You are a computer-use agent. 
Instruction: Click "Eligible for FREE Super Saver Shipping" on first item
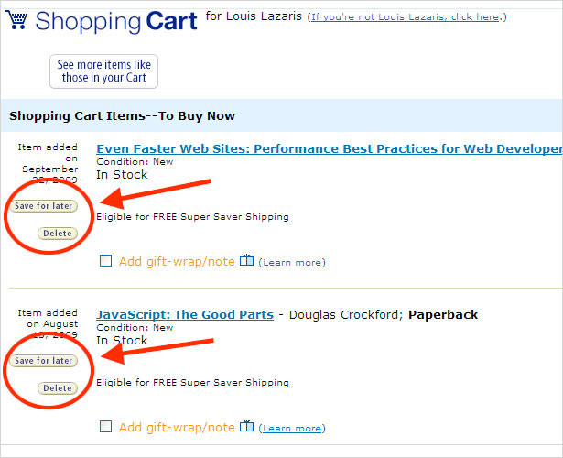pos(192,217)
